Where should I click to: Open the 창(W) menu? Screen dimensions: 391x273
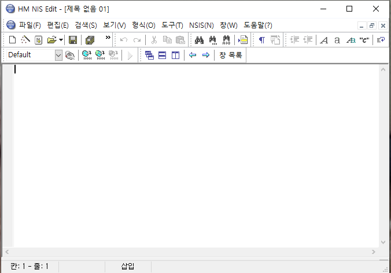228,25
